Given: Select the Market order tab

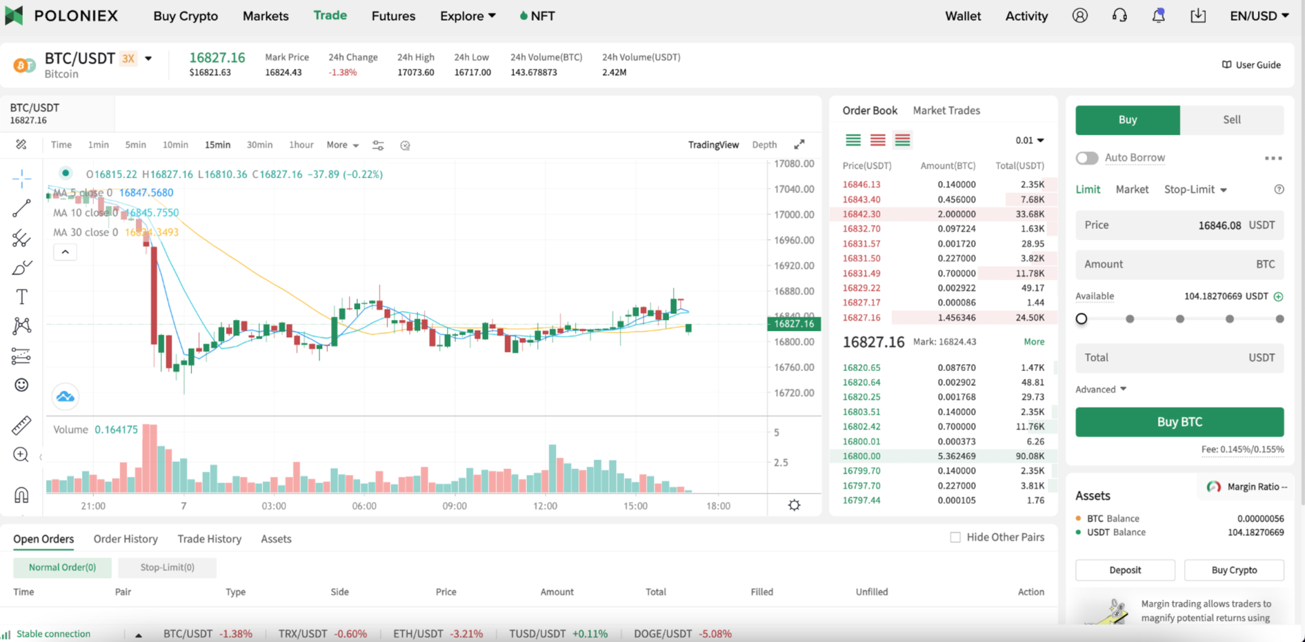Looking at the screenshot, I should point(1132,190).
